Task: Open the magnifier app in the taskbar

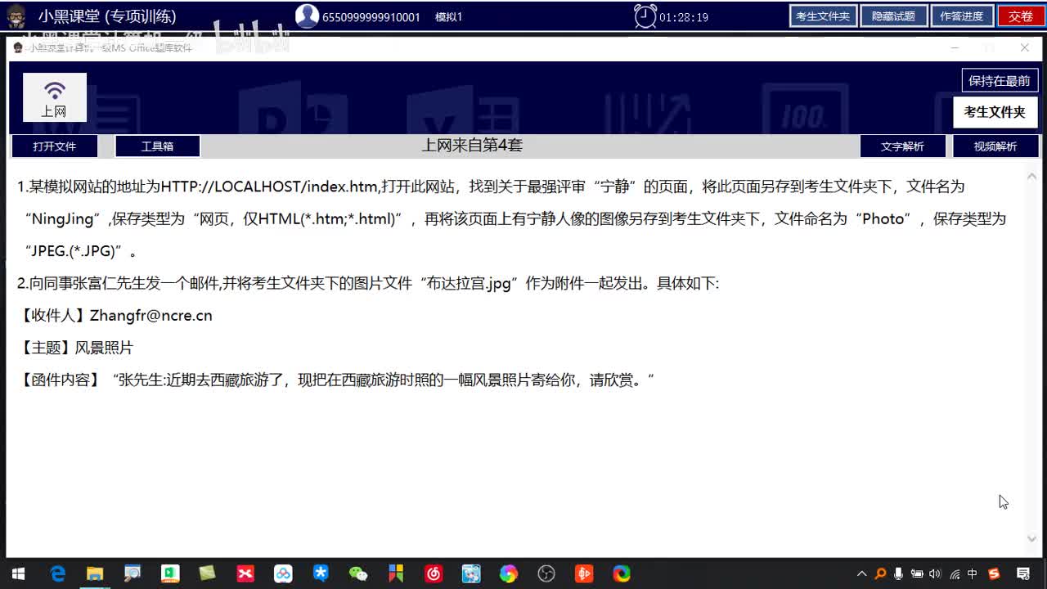Action: pyautogui.click(x=133, y=573)
